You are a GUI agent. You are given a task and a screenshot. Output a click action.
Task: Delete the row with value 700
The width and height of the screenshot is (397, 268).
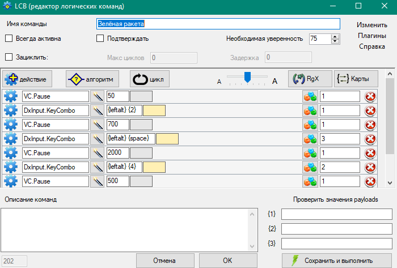click(x=370, y=125)
